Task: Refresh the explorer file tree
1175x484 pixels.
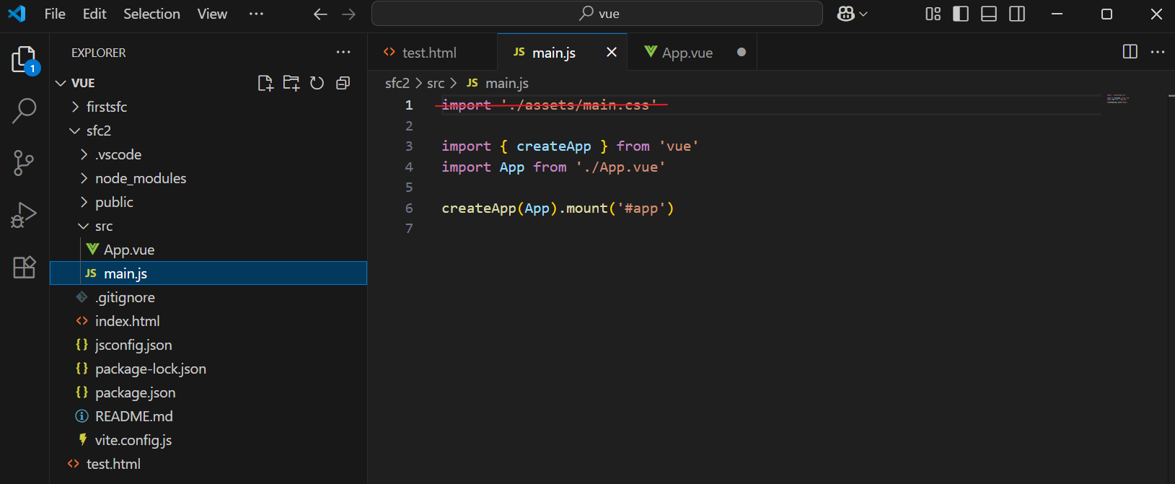Action: 317,83
